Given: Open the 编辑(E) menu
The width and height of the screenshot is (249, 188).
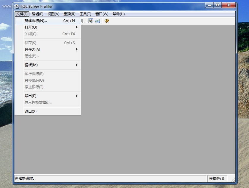Looking at the screenshot, I should (37, 14).
